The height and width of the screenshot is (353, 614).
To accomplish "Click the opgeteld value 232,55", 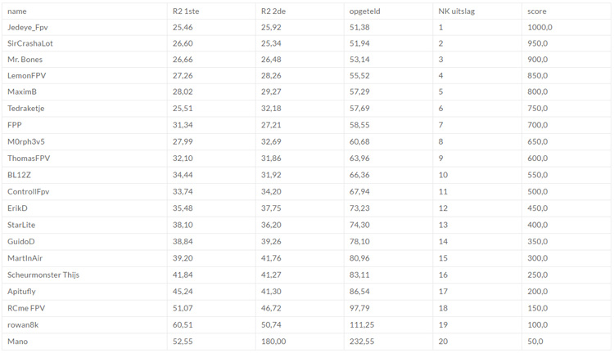I will (362, 342).
